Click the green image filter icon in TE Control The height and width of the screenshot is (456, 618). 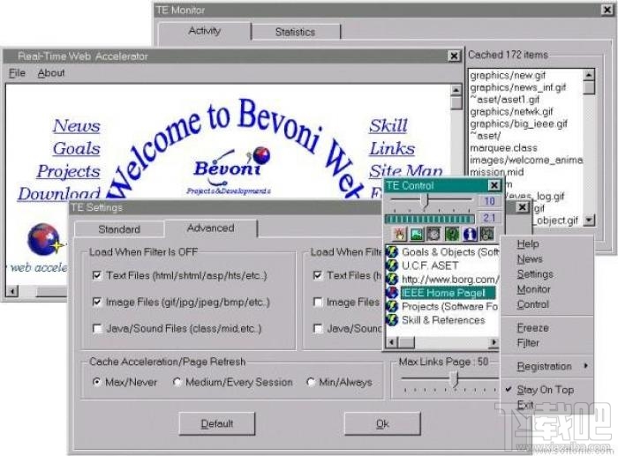pyautogui.click(x=417, y=234)
